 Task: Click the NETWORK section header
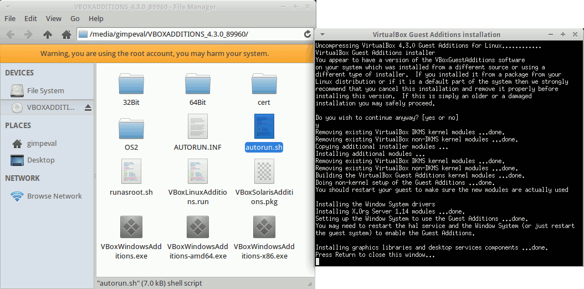pyautogui.click(x=22, y=178)
